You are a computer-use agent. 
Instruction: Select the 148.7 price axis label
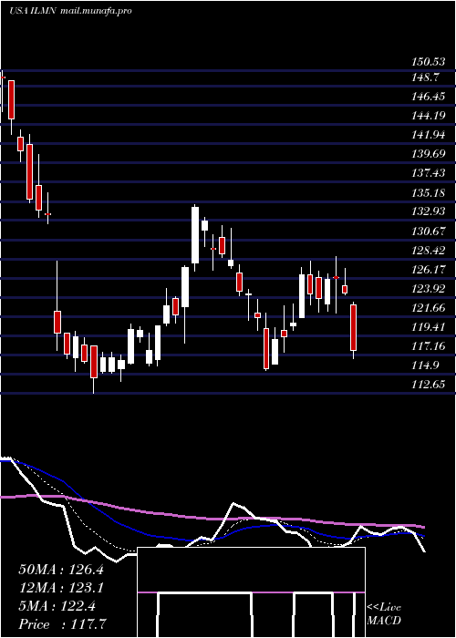(426, 77)
